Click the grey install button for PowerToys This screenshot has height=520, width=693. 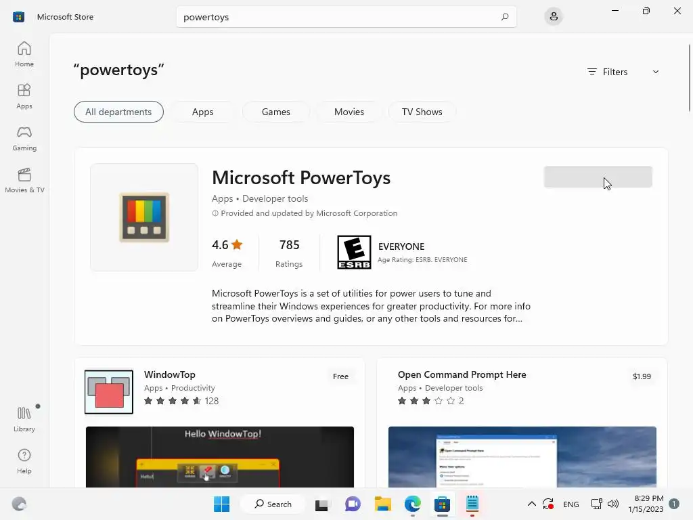pyautogui.click(x=598, y=177)
